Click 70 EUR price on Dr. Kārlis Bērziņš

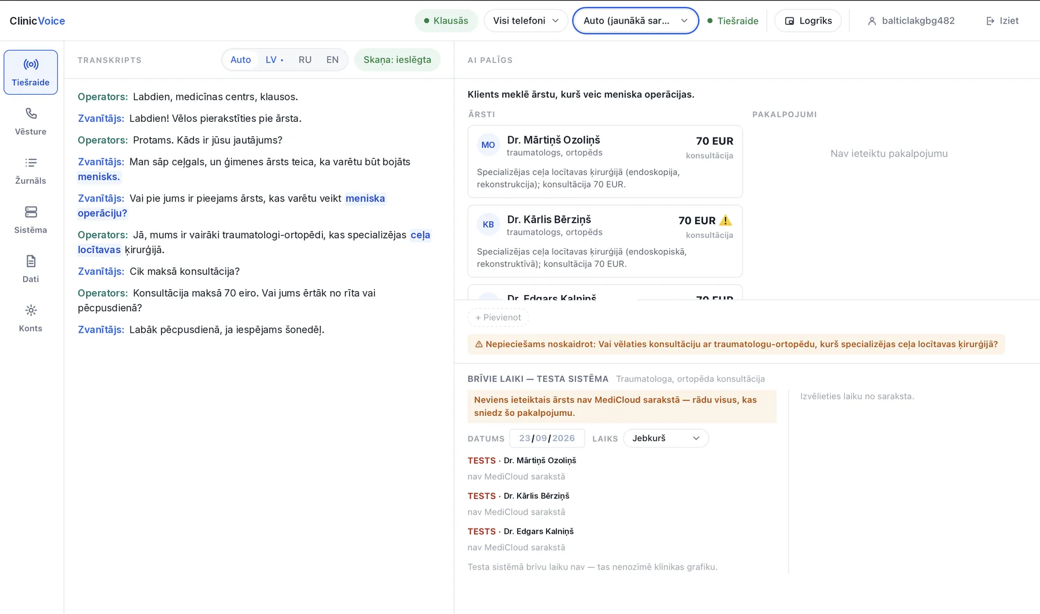(x=697, y=221)
